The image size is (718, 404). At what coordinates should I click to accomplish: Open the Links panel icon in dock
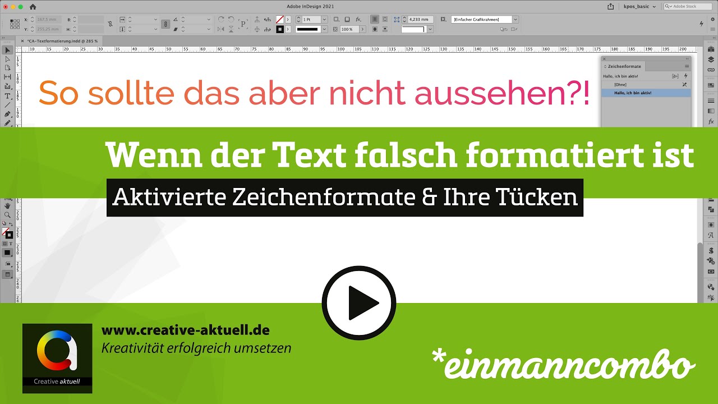[711, 70]
